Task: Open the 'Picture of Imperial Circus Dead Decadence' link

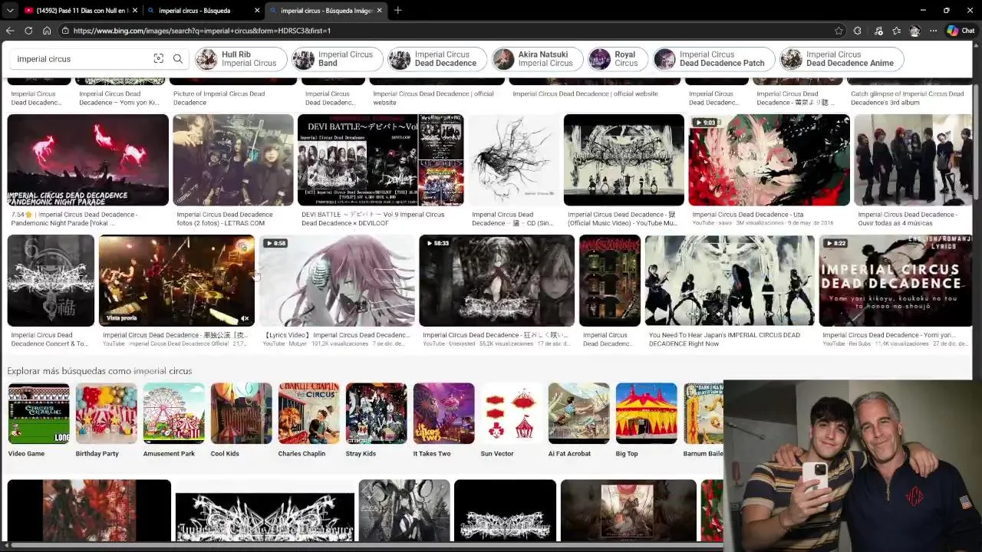Action: tap(219, 98)
